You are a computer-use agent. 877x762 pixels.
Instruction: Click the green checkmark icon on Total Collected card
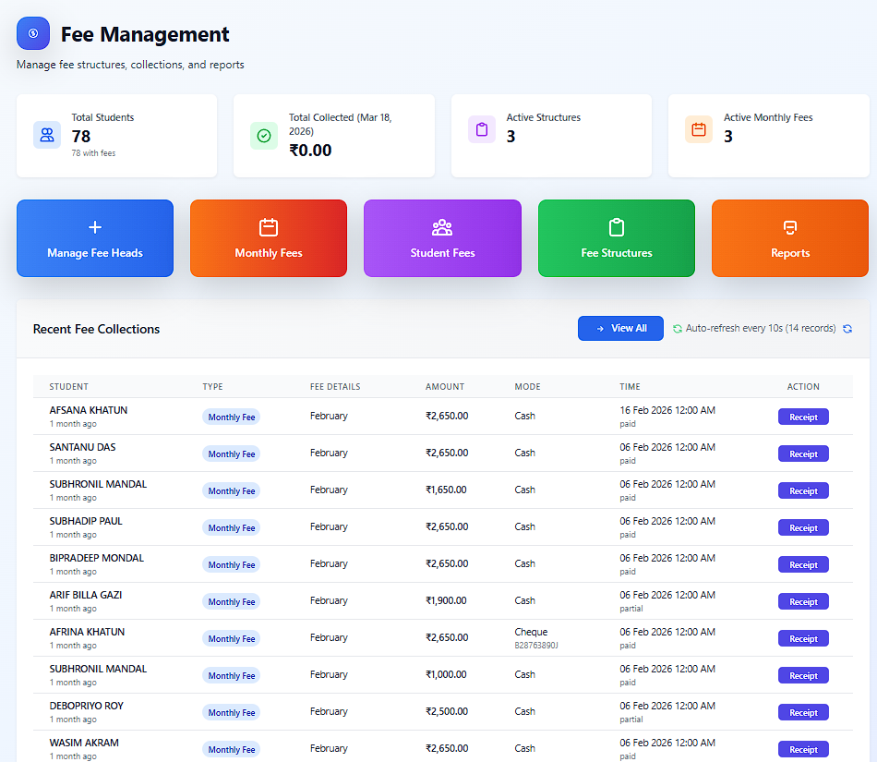pyautogui.click(x=265, y=135)
